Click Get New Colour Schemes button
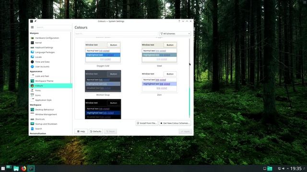Screen dimensions: 307x172 click(175, 123)
